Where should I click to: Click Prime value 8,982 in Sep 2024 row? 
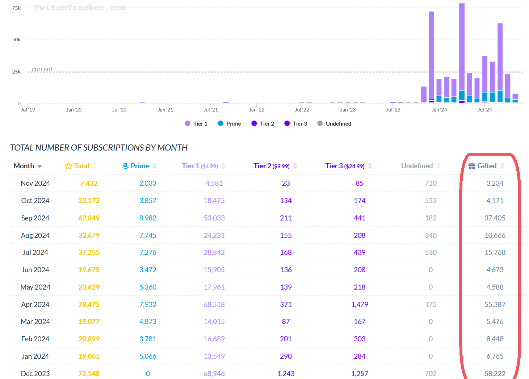tap(148, 218)
